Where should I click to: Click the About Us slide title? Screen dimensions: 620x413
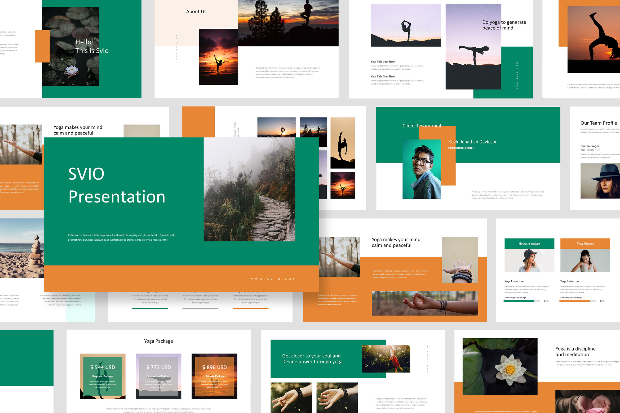click(196, 12)
